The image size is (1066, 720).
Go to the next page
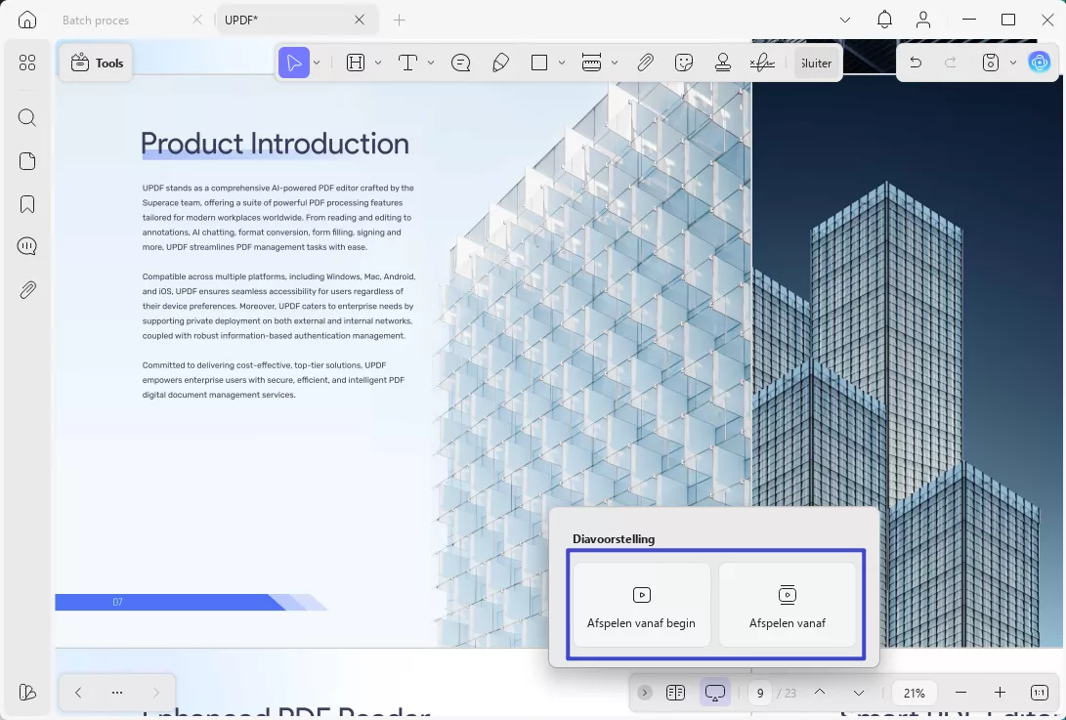(859, 693)
